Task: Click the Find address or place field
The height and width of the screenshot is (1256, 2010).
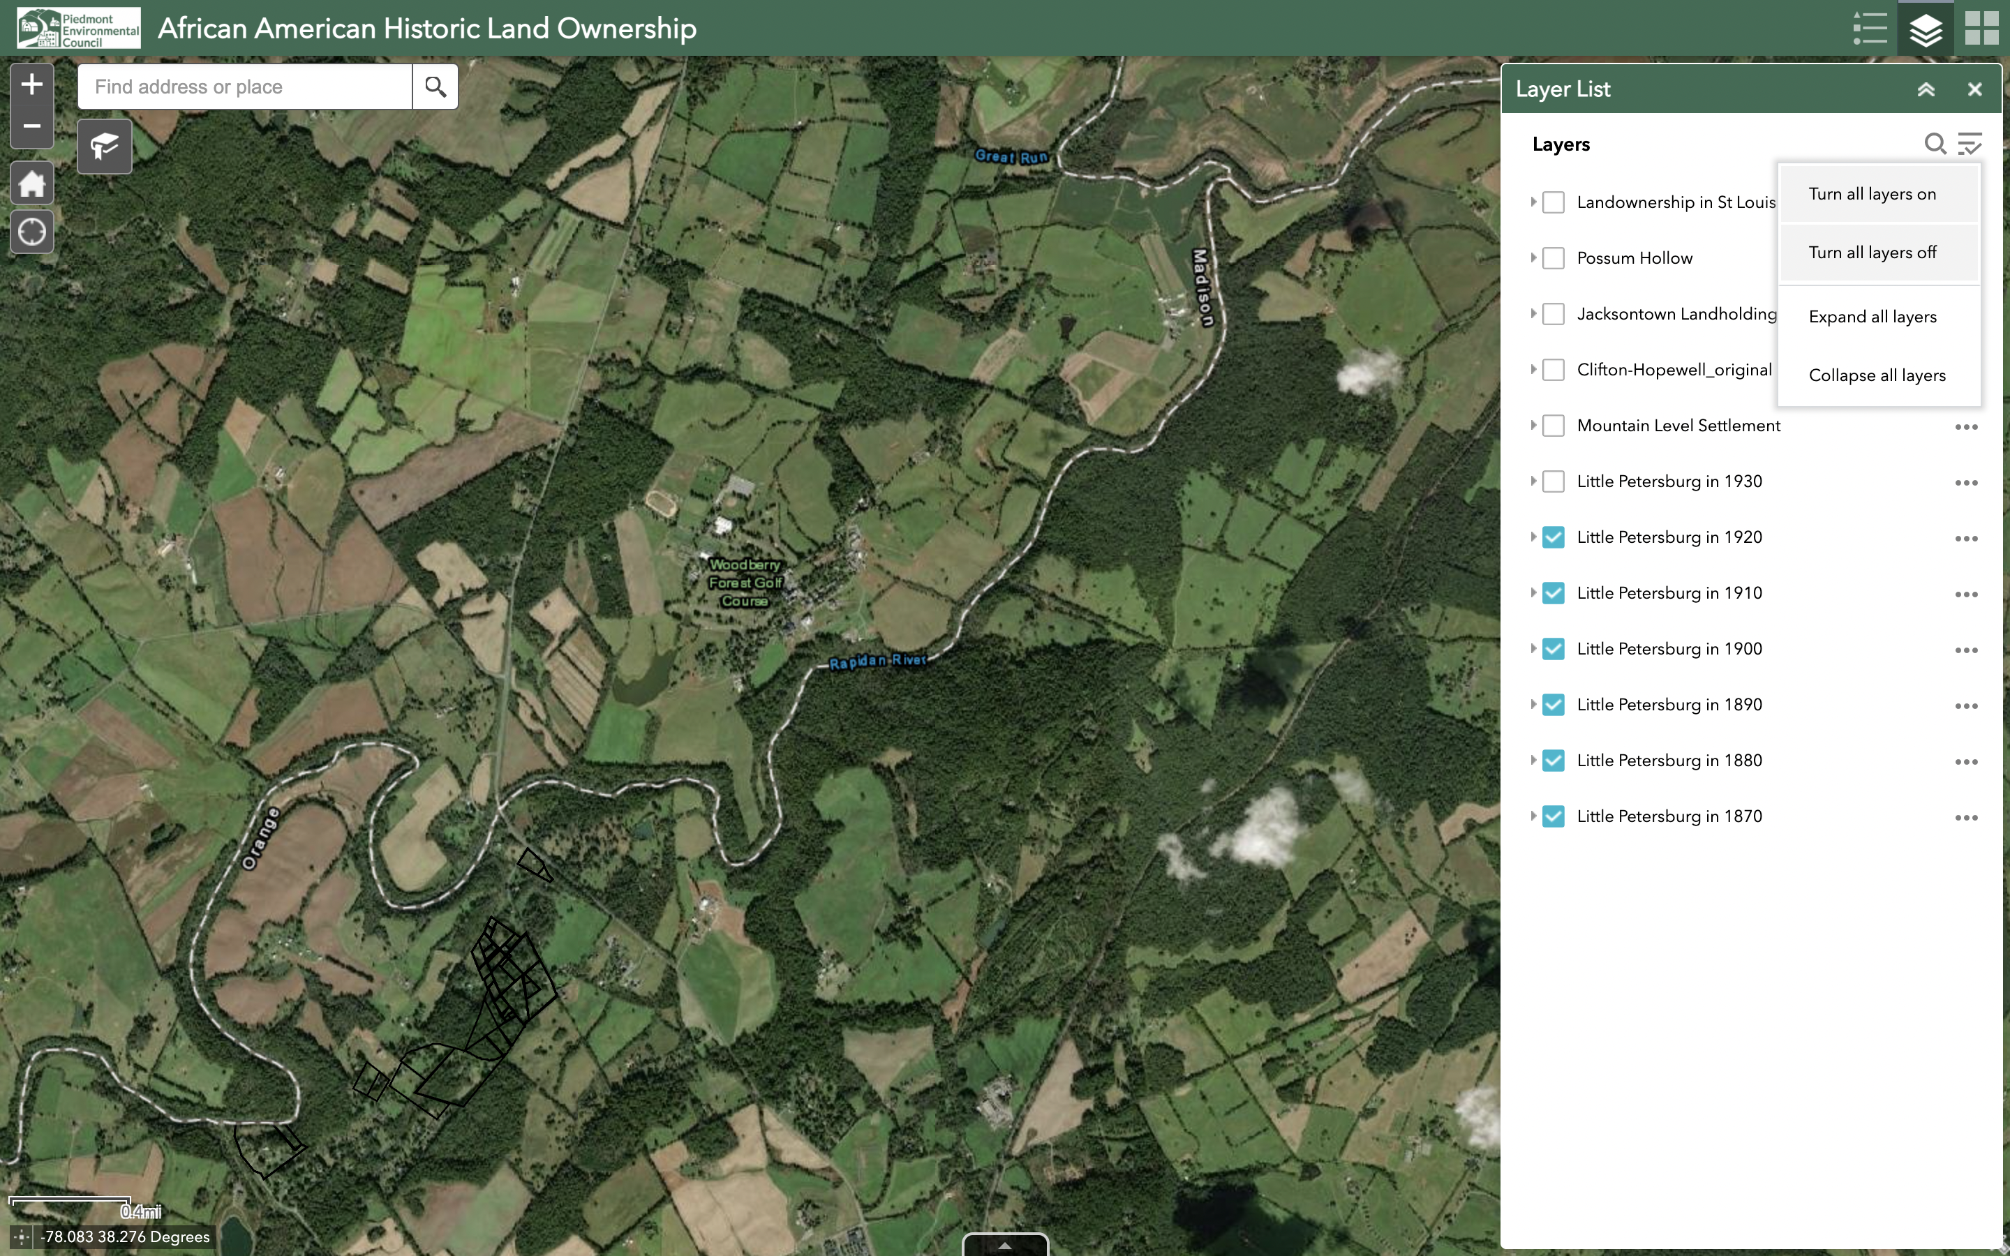Action: point(245,87)
